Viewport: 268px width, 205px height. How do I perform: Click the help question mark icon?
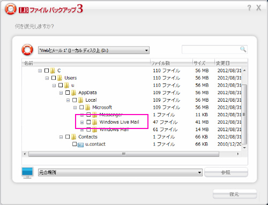pyautogui.click(x=249, y=8)
